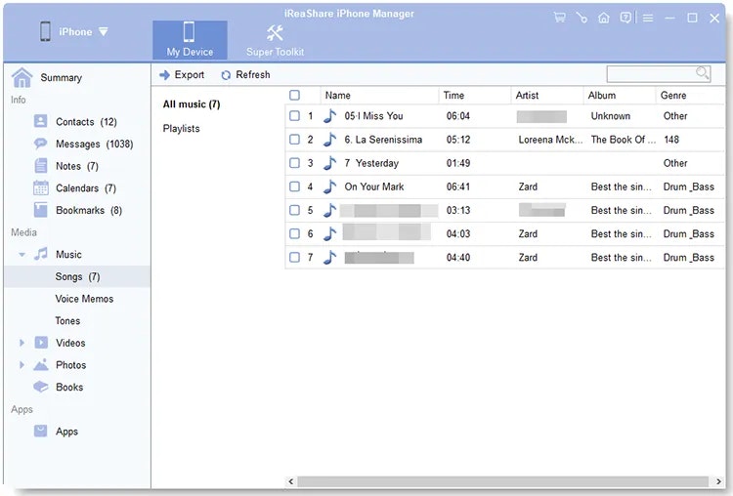Check the box for 7 Yesterday
This screenshot has width=733, height=496.
pos(294,163)
